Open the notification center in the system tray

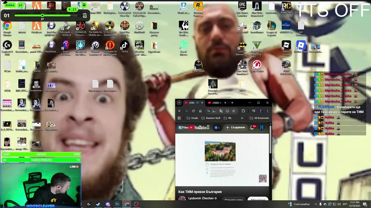pyautogui.click(x=365, y=204)
